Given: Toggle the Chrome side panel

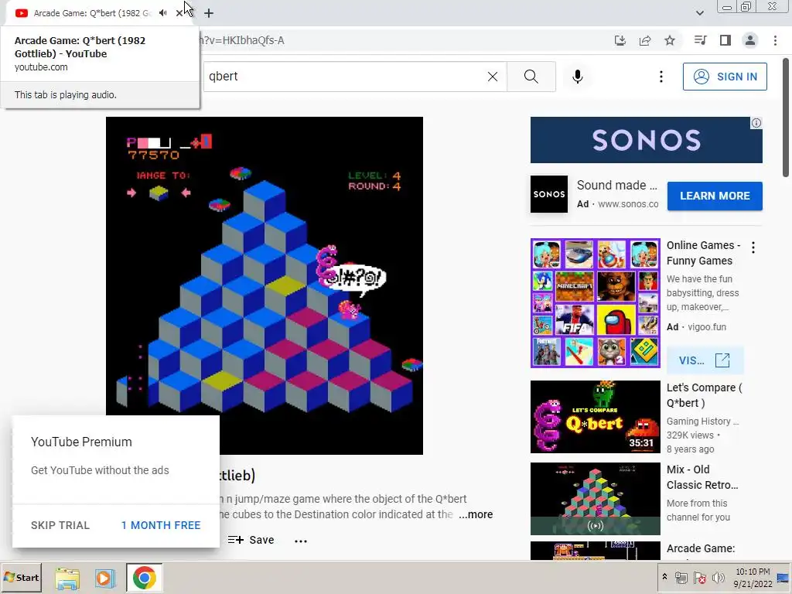Looking at the screenshot, I should [725, 40].
